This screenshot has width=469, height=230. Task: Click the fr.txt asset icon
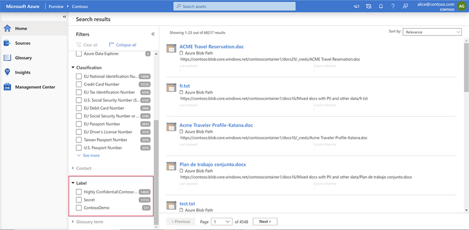click(171, 87)
